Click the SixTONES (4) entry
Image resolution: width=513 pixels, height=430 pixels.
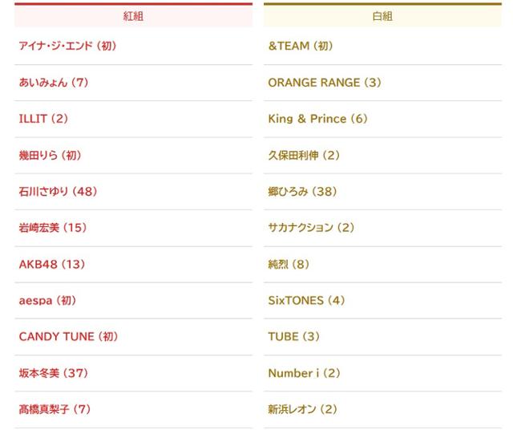pos(306,300)
